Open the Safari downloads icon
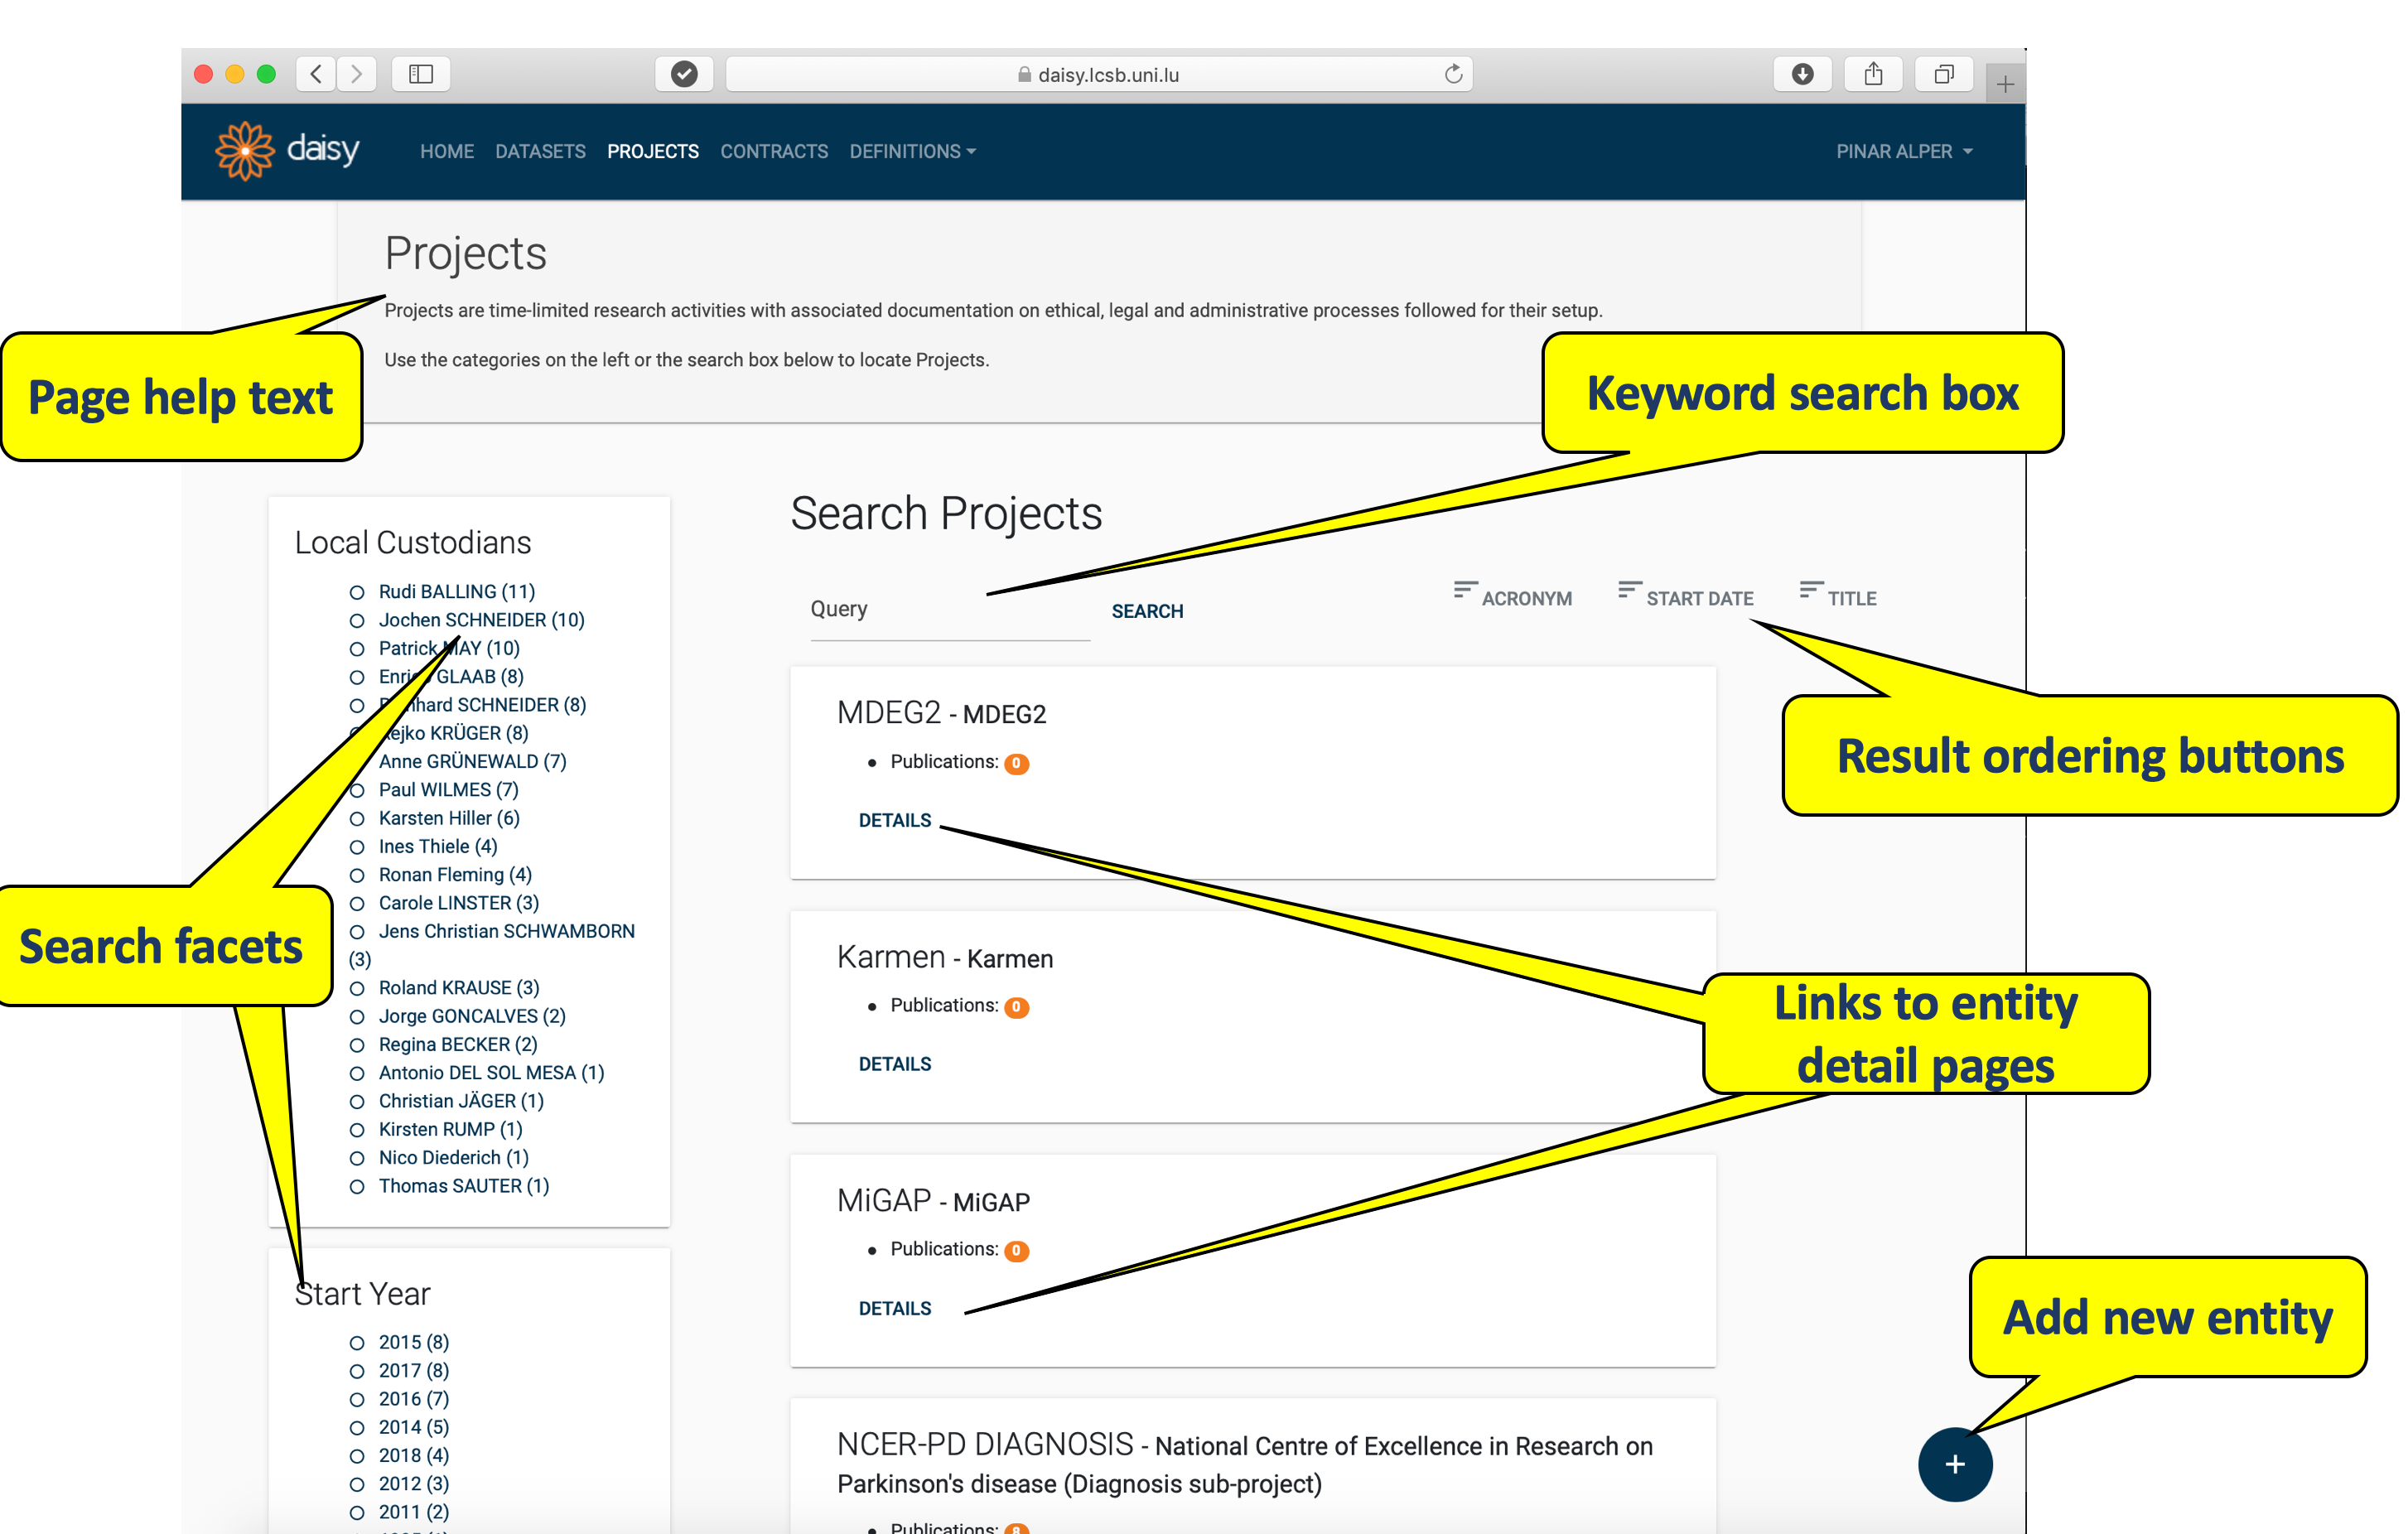Viewport: 2408px width, 1534px height. [1802, 74]
